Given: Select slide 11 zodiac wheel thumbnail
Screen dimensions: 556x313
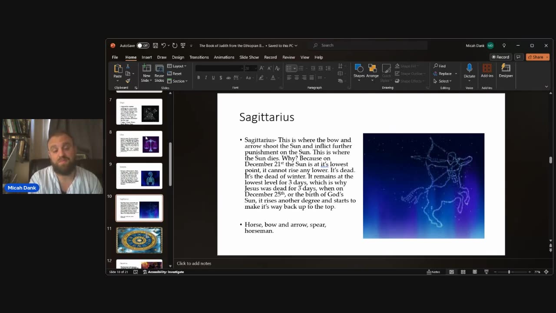Looking at the screenshot, I should click(x=139, y=240).
